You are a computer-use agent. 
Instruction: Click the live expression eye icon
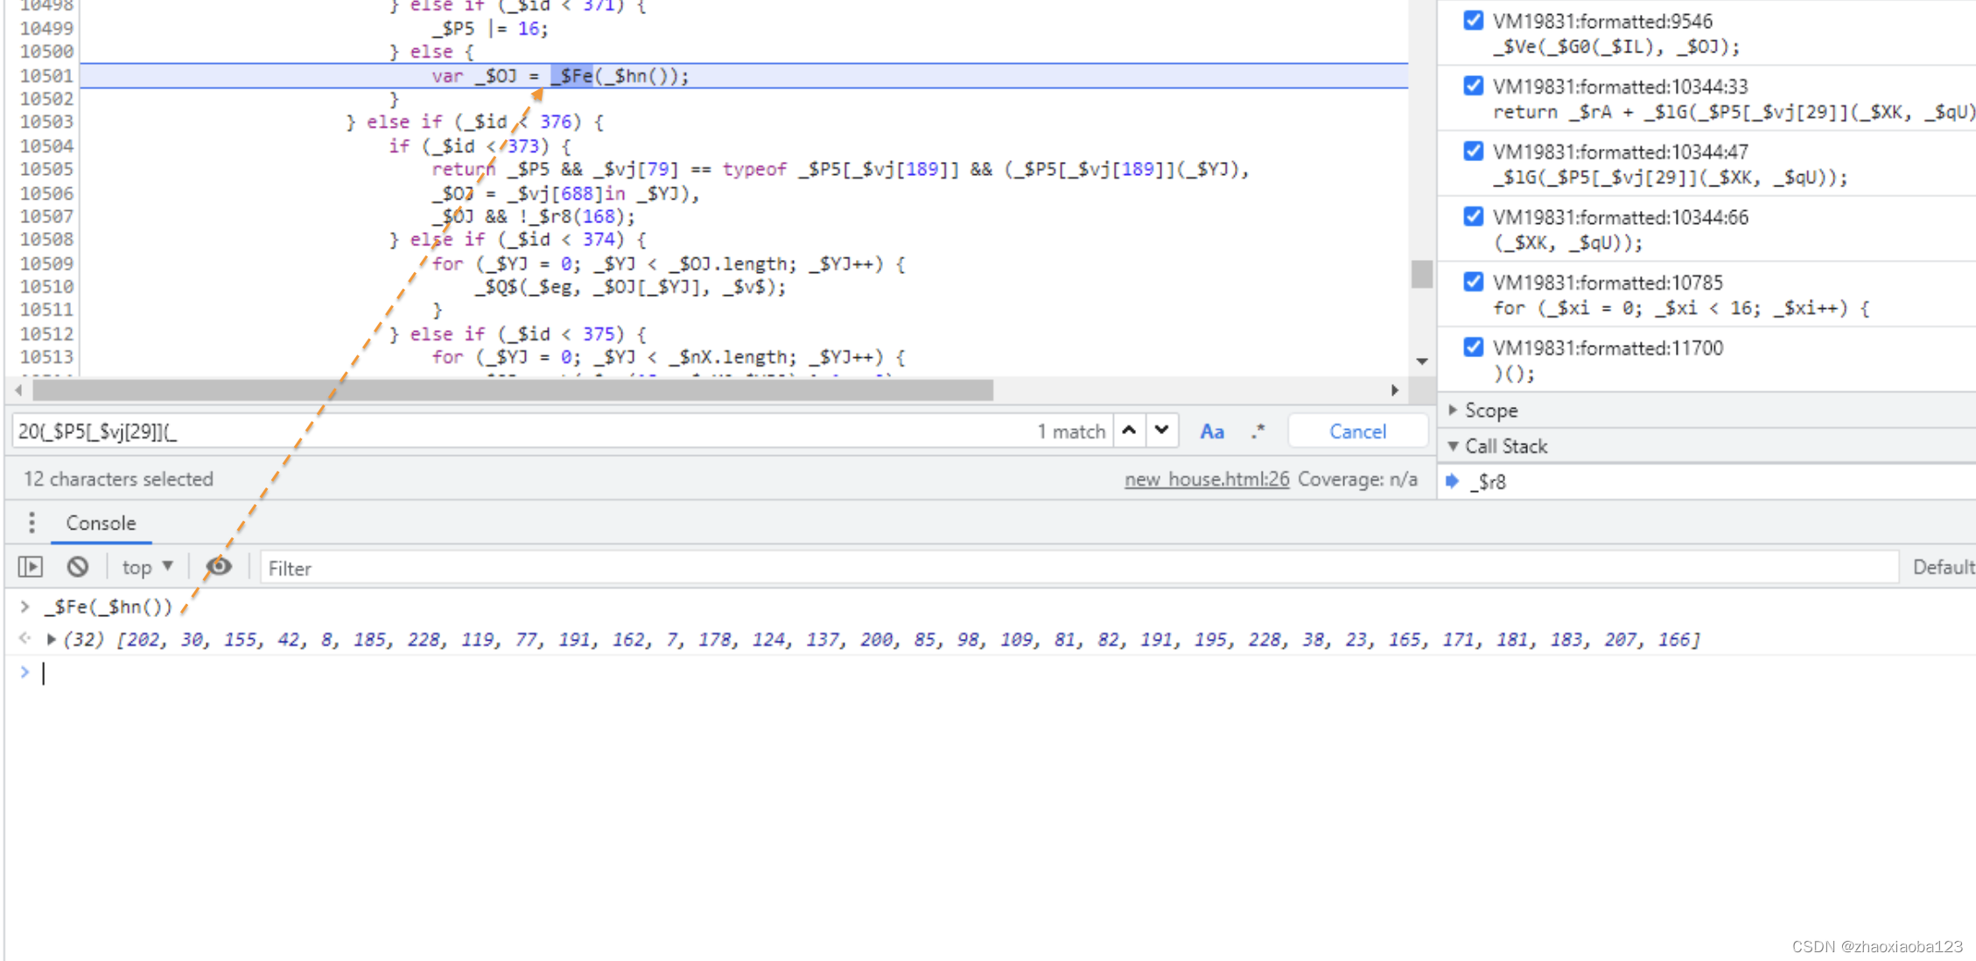(219, 567)
